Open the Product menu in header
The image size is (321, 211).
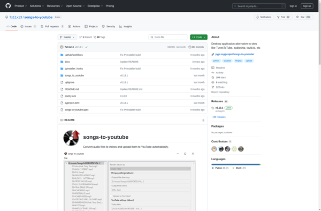tap(20, 6)
